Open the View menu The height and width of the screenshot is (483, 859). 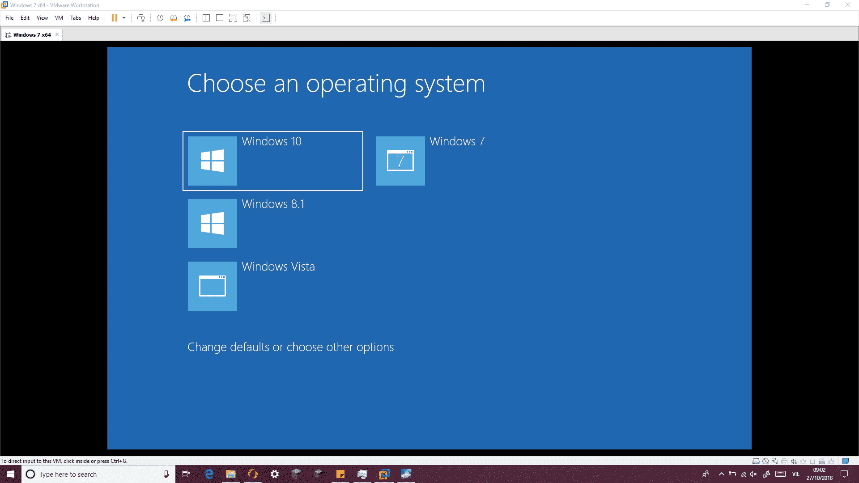pyautogui.click(x=42, y=18)
